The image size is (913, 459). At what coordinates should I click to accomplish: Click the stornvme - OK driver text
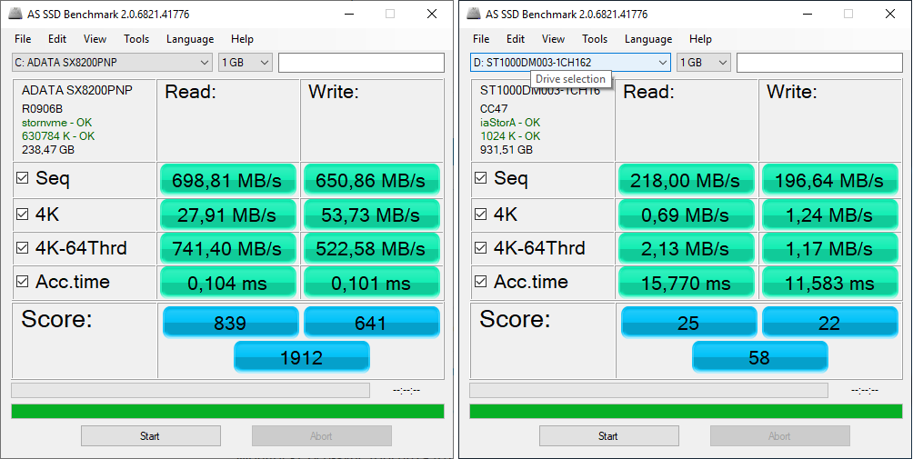click(x=56, y=123)
